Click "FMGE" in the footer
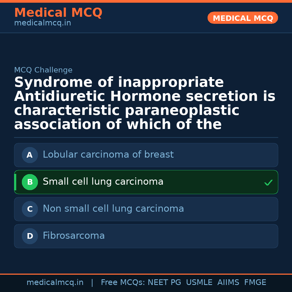 point(255,283)
